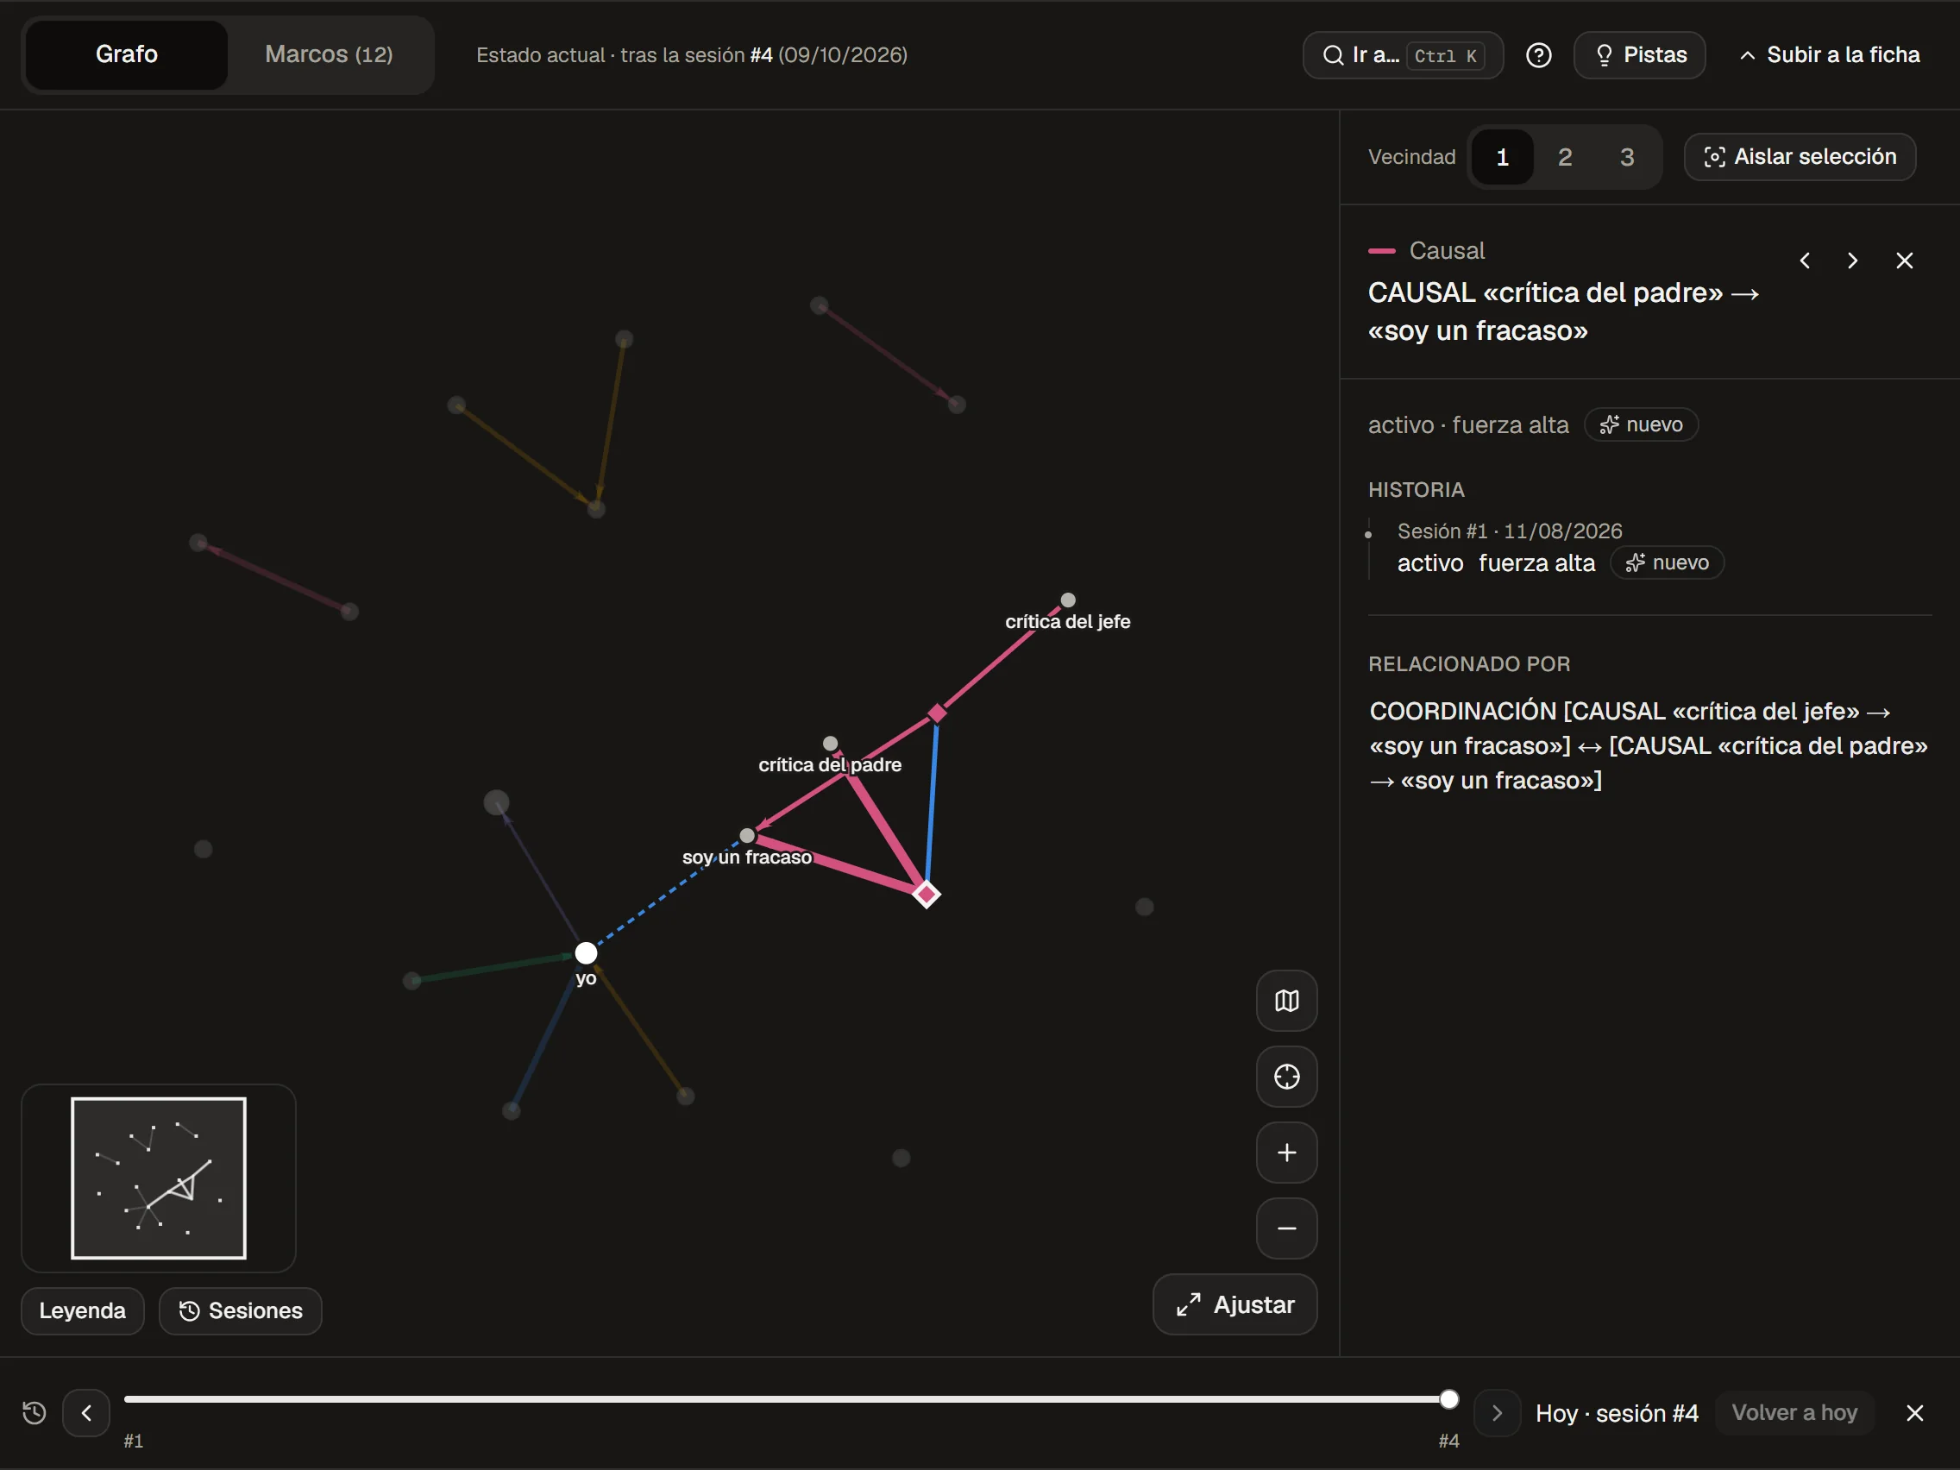
Task: Click the 'nuevo' badge beside 'activo · fuerza alta'
Action: point(1641,424)
